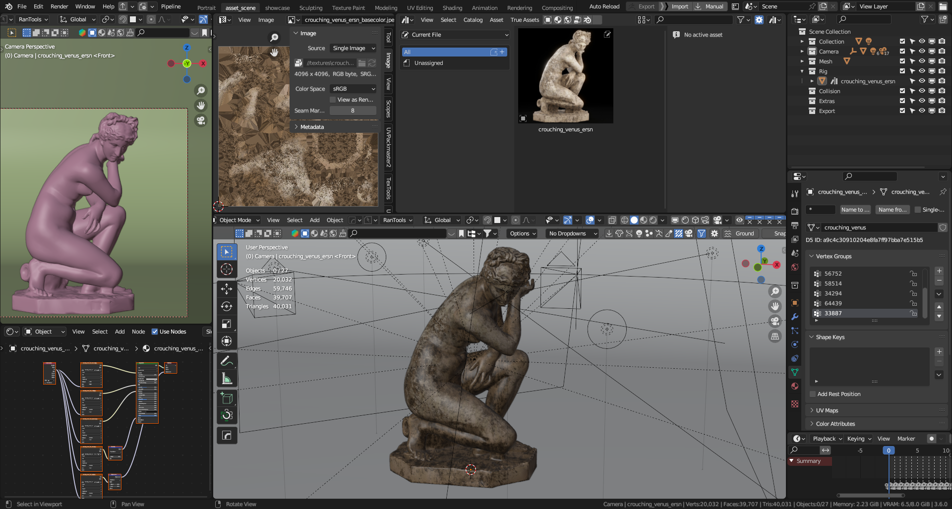This screenshot has height=509, width=952.
Task: Open the Current File asset library dropdown
Action: click(x=455, y=35)
